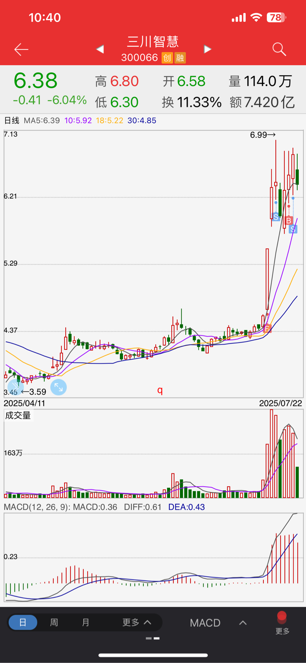Tap the blue 30:4.85 label
This screenshot has width=306, height=663.
142,120
